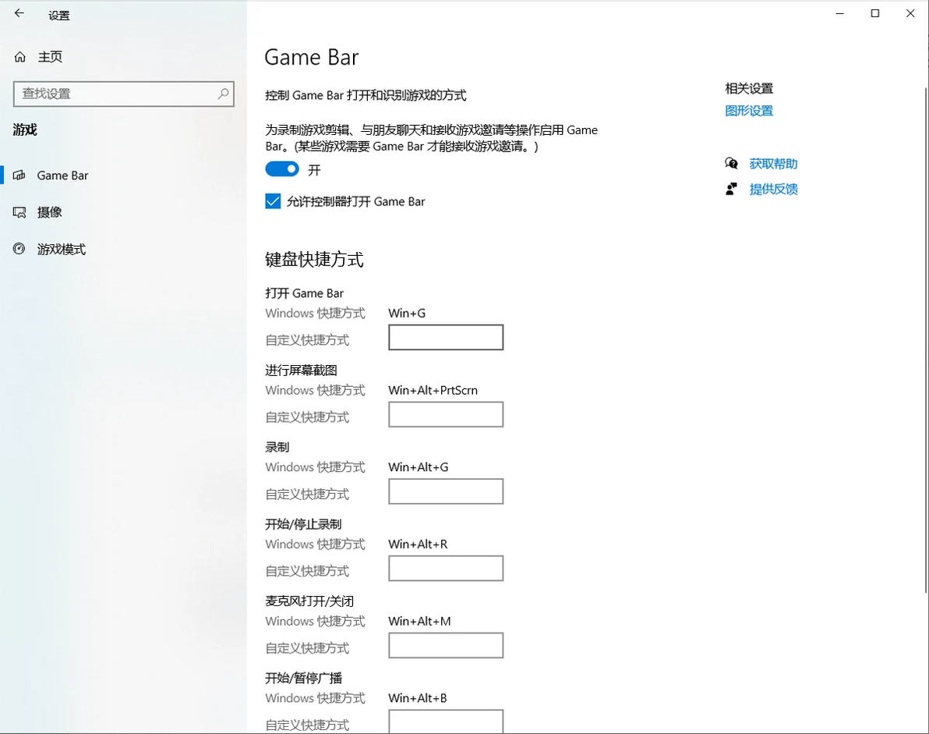Click custom shortcut field for 开始/暂停广播
The height and width of the screenshot is (734, 929).
pos(446,722)
